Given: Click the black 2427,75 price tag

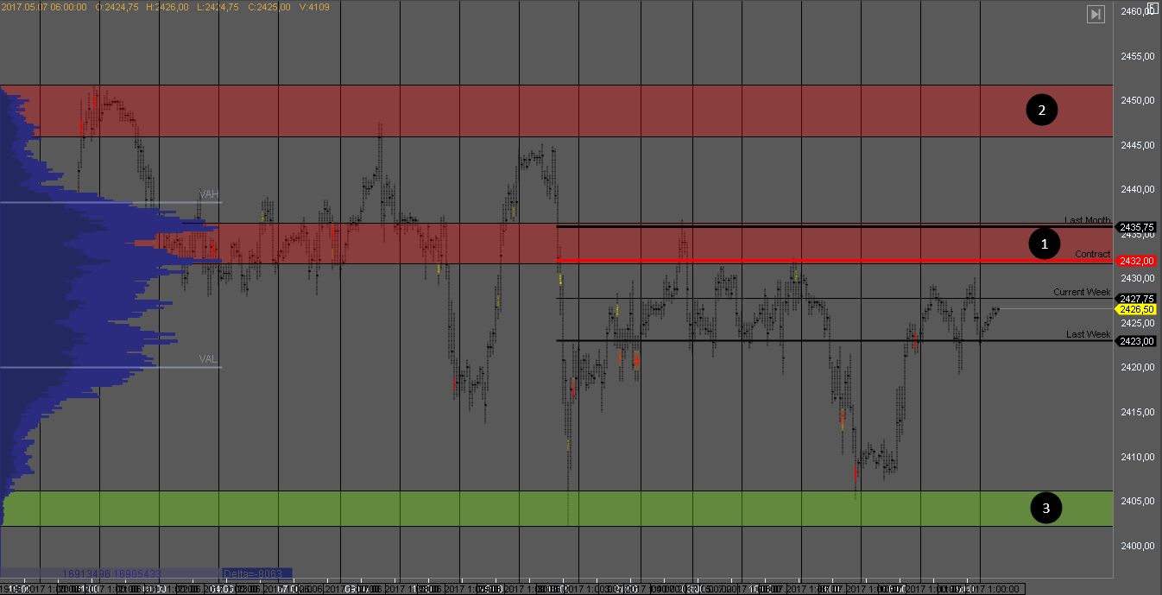Looking at the screenshot, I should pyautogui.click(x=1136, y=299).
